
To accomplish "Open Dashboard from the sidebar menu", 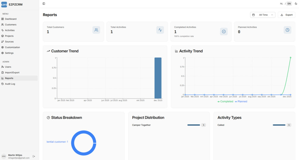I will click(x=19, y=19).
